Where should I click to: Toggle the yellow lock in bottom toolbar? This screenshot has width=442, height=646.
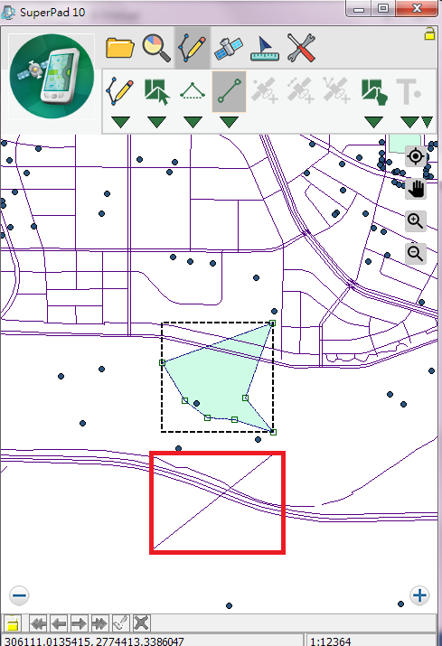point(13,623)
